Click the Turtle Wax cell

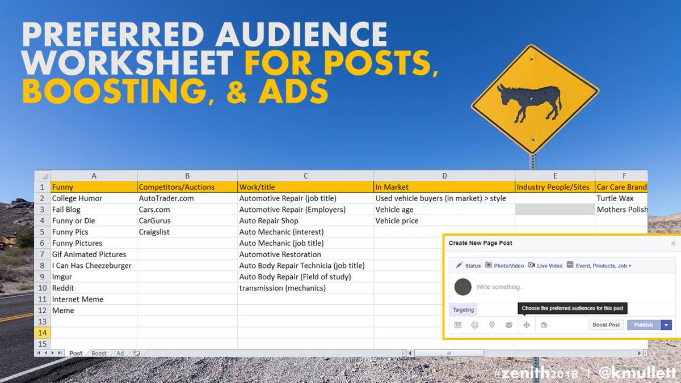point(621,198)
